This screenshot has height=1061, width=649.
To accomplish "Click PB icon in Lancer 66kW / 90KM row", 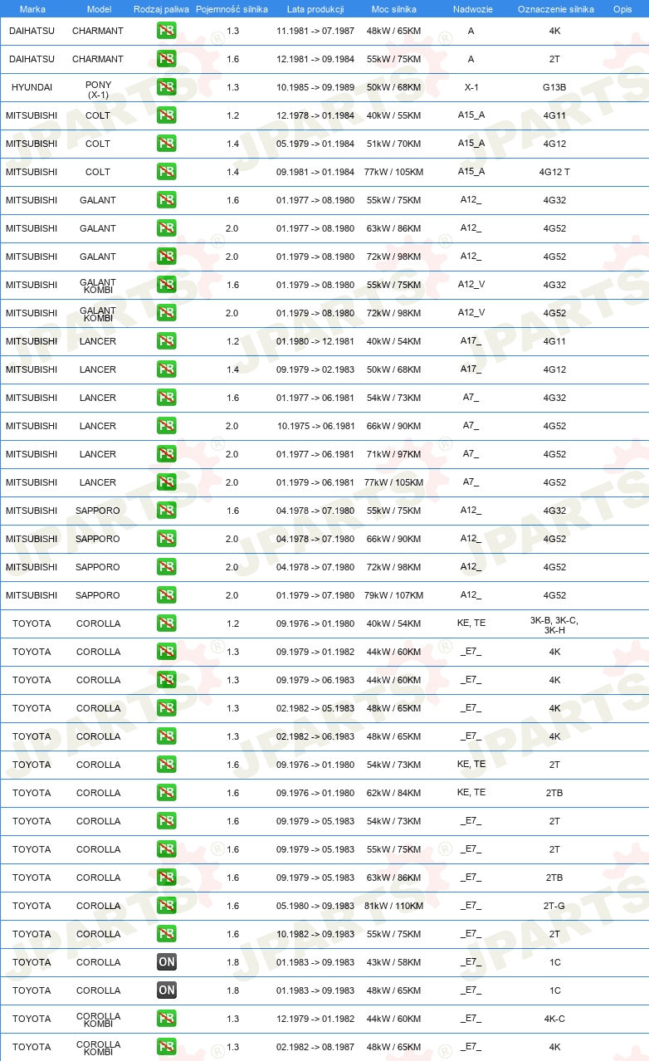I will point(167,426).
